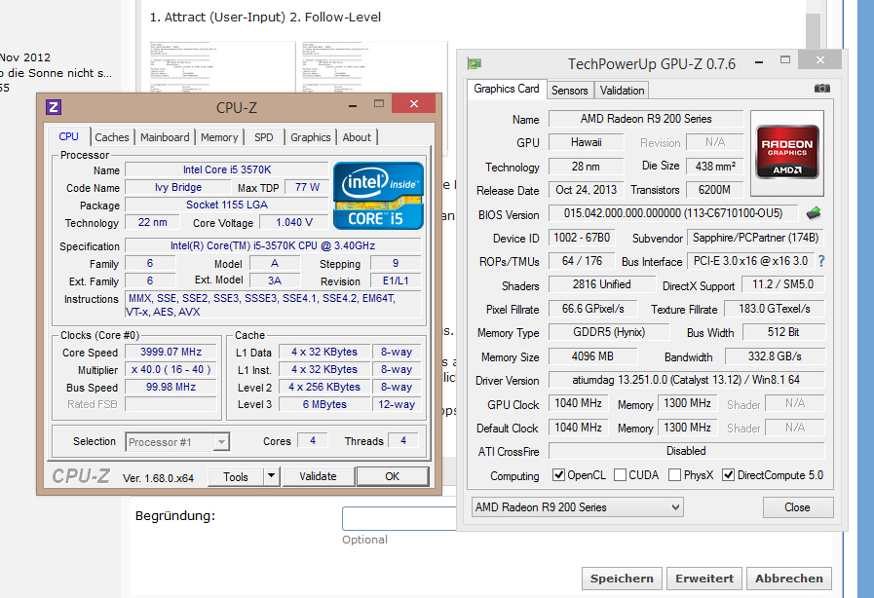
Task: Click the Oct 24, 2013 release date field
Action: point(586,190)
